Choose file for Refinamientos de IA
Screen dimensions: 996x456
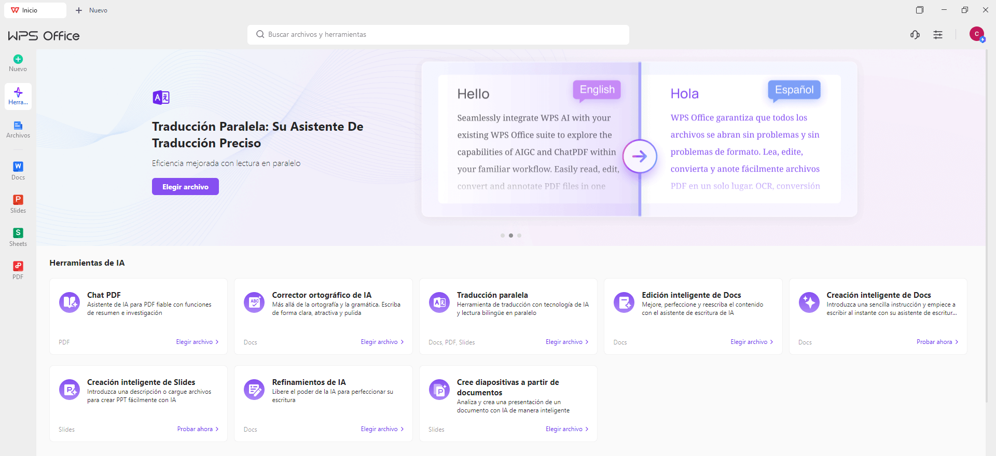tap(382, 429)
